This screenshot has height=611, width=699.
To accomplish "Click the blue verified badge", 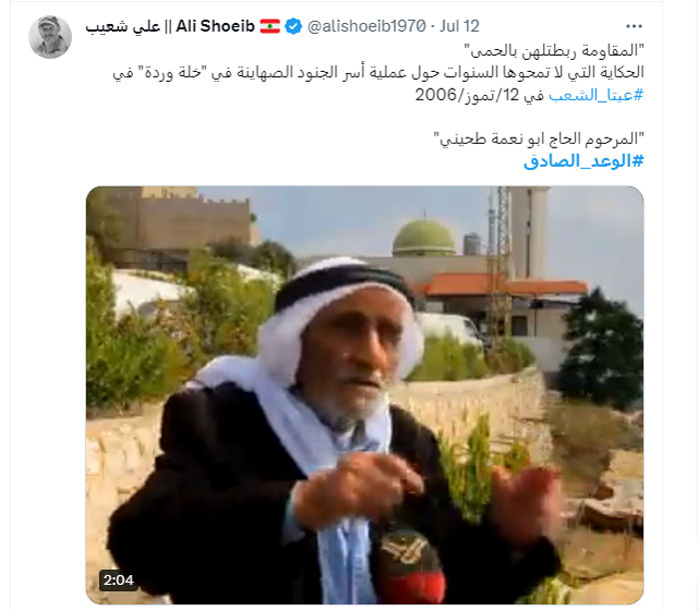I will (293, 26).
